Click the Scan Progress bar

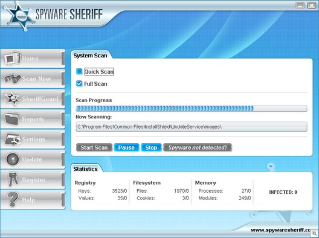click(192, 108)
